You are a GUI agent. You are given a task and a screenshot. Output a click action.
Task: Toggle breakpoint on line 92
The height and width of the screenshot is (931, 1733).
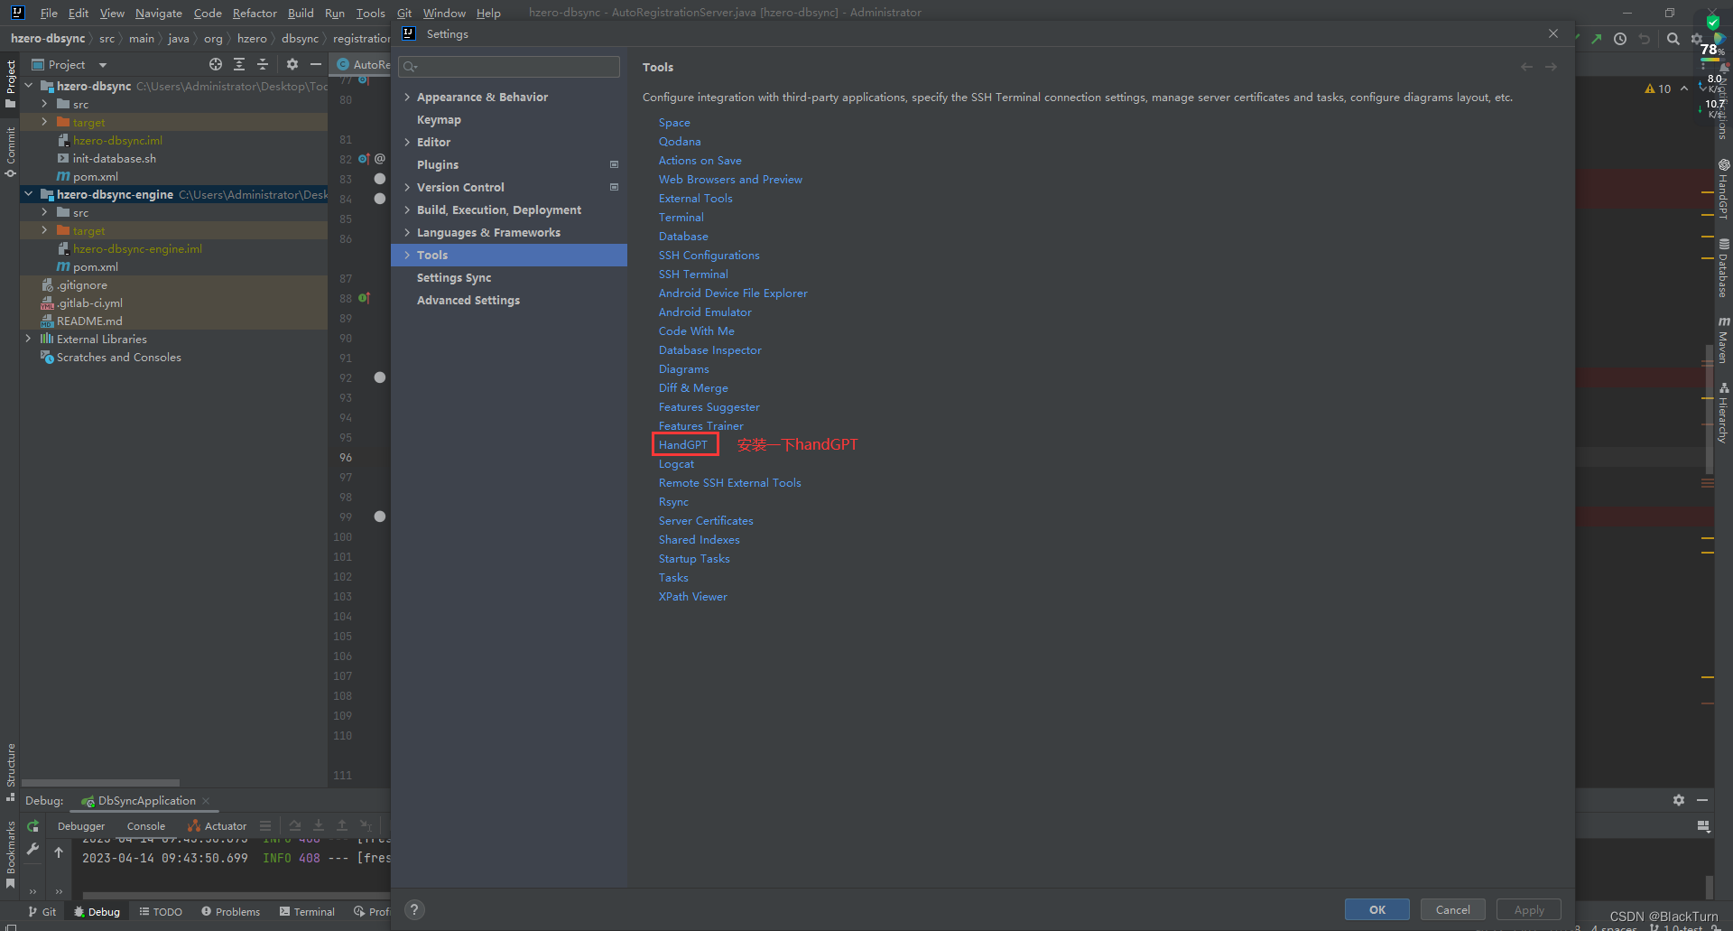[380, 377]
